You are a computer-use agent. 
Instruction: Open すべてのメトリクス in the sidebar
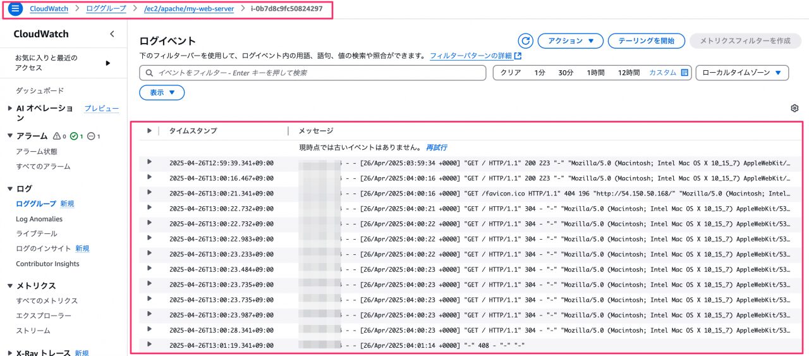(47, 301)
